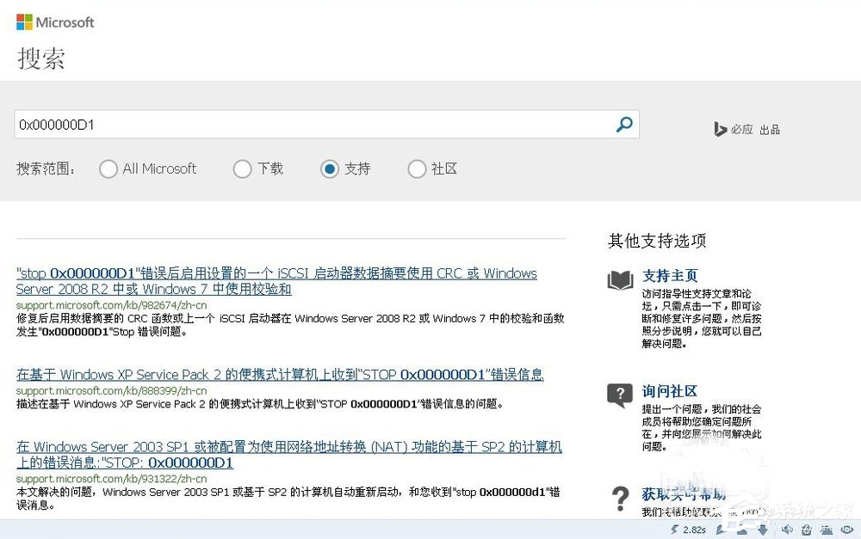
Task: Click the Microsoft logo
Action: click(54, 21)
